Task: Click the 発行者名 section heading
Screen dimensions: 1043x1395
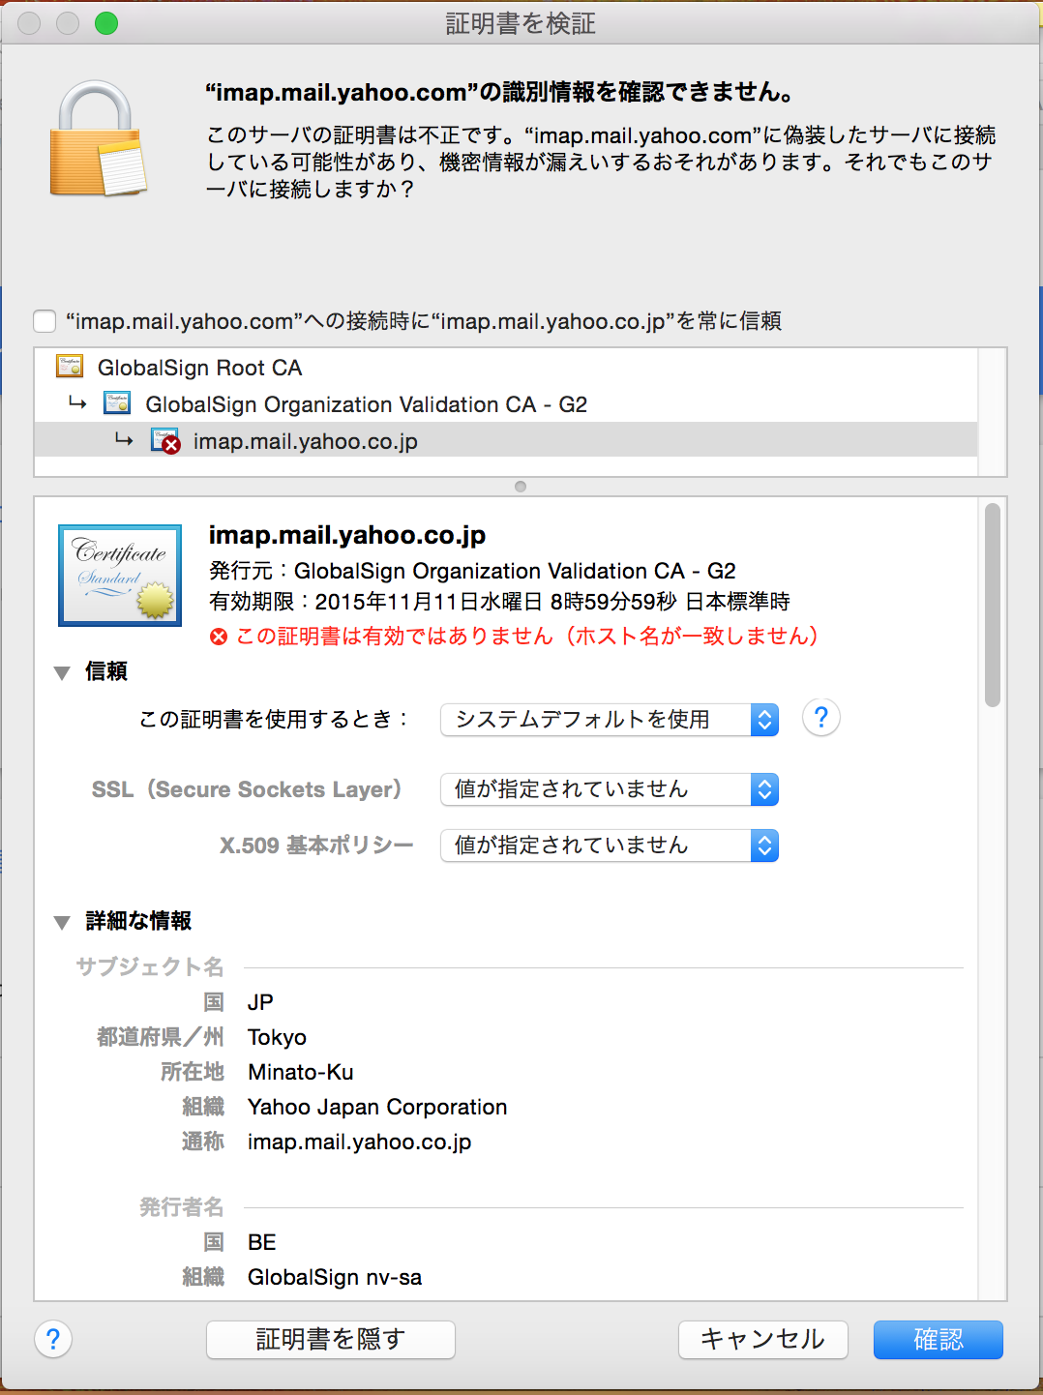Action: (x=182, y=1206)
